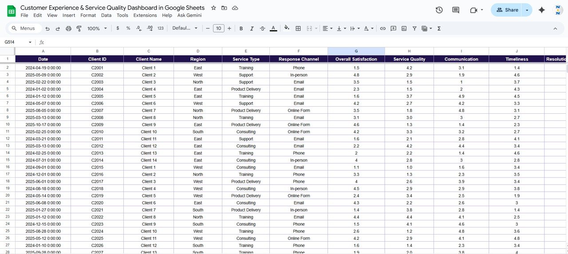Open the font family dropdown
Viewport: 568px width, 254px height.
coord(185,28)
